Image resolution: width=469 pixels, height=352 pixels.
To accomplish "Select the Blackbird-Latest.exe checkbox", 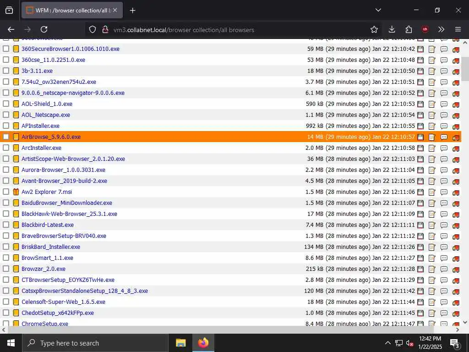I will click(x=5, y=225).
